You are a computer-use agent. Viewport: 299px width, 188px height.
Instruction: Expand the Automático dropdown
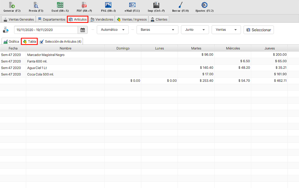pos(113,30)
